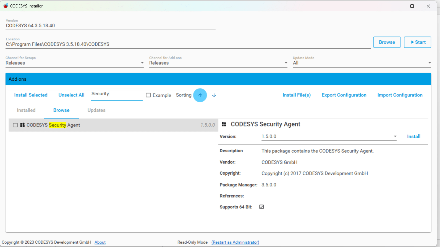Click the Sorting label
Viewport: 440px width, 247px height.
click(x=184, y=95)
